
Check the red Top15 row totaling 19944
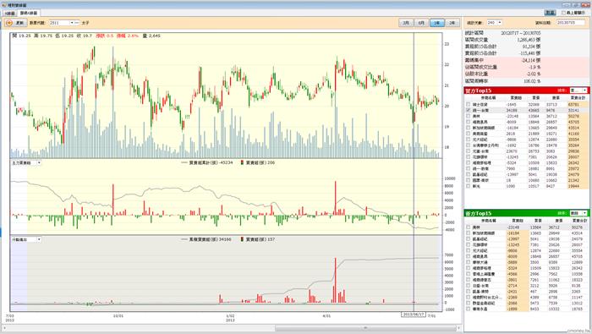(x=469, y=186)
